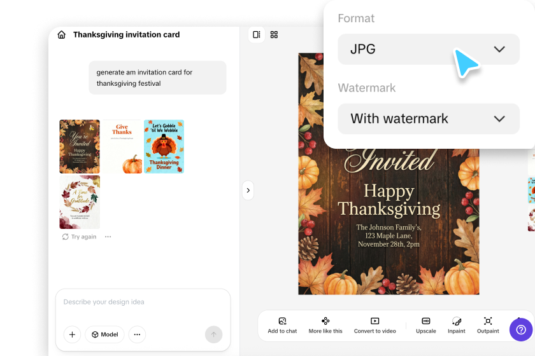The width and height of the screenshot is (535, 356).
Task: Open the JPG format dropdown
Action: pyautogui.click(x=429, y=50)
